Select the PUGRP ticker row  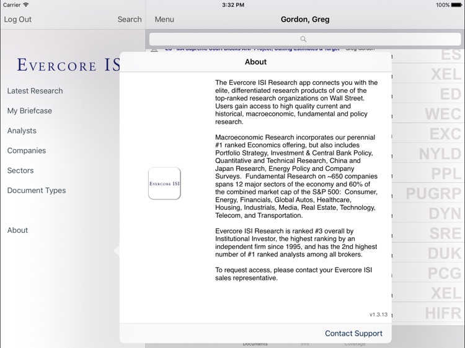(x=428, y=193)
